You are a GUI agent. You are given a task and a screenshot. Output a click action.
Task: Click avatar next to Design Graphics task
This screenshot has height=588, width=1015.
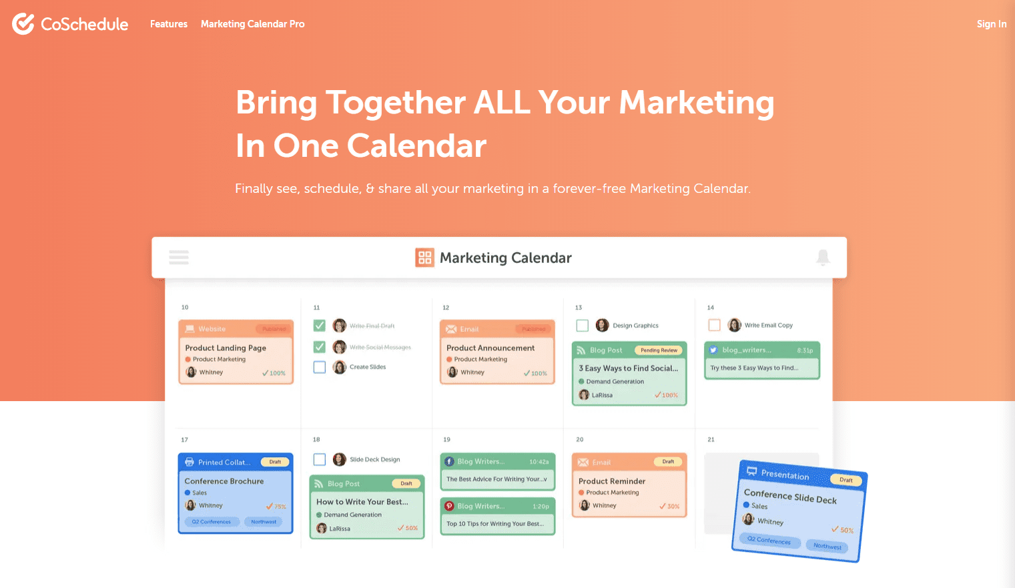coord(602,325)
